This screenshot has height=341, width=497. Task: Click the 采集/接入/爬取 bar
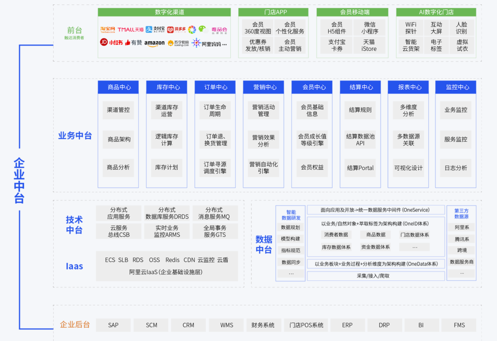[x=375, y=276]
